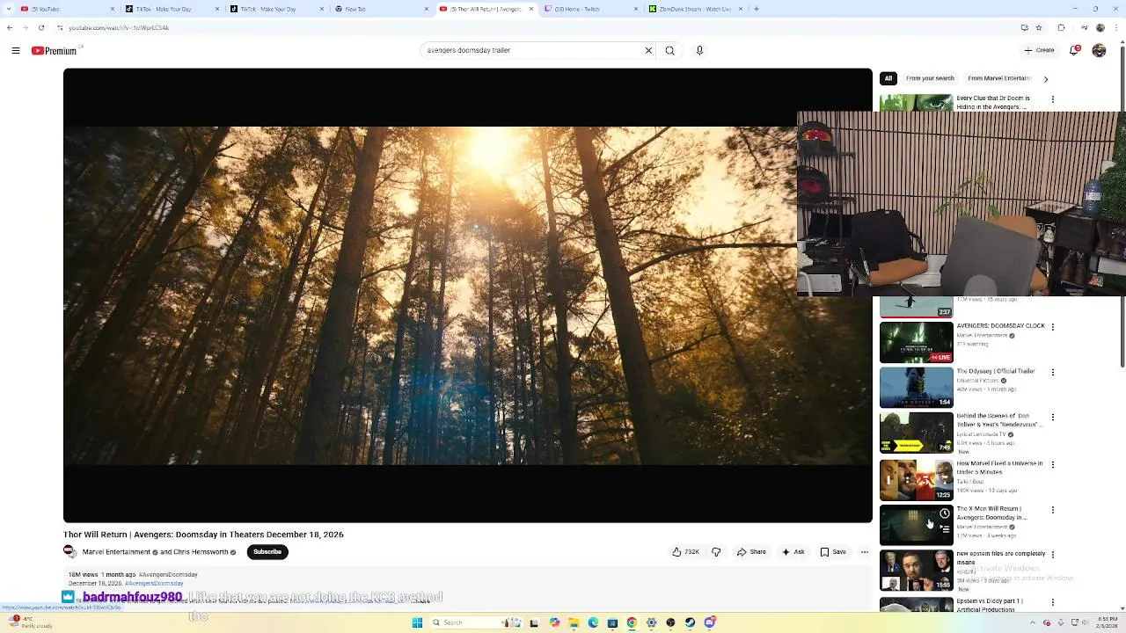Go to YouTube Premium home logo

[55, 51]
